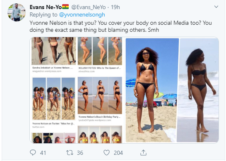
Task: Click the tweet text starting 'Yvonne Nelson is that you'
Action: tap(120, 26)
